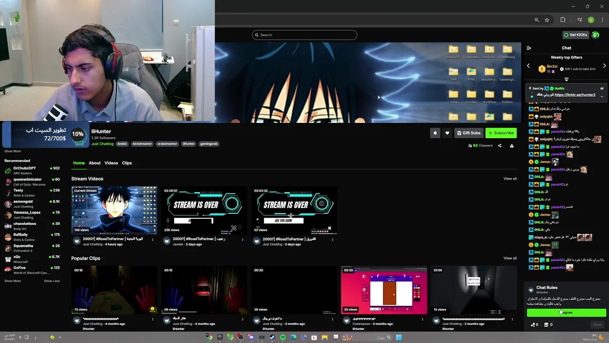
Task: Play the 02:26:07 Stream Is Over video
Action: [x=204, y=210]
